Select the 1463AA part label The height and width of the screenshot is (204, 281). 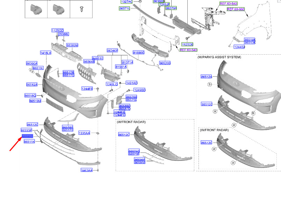coord(87,171)
